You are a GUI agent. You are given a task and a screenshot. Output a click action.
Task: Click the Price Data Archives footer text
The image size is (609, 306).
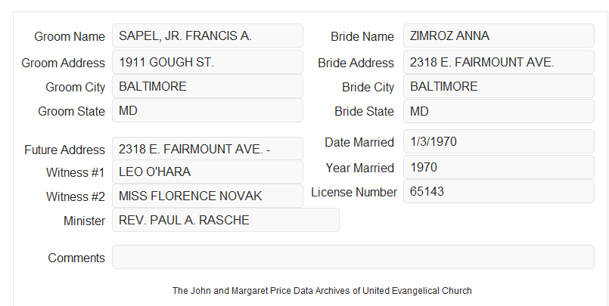pos(322,291)
